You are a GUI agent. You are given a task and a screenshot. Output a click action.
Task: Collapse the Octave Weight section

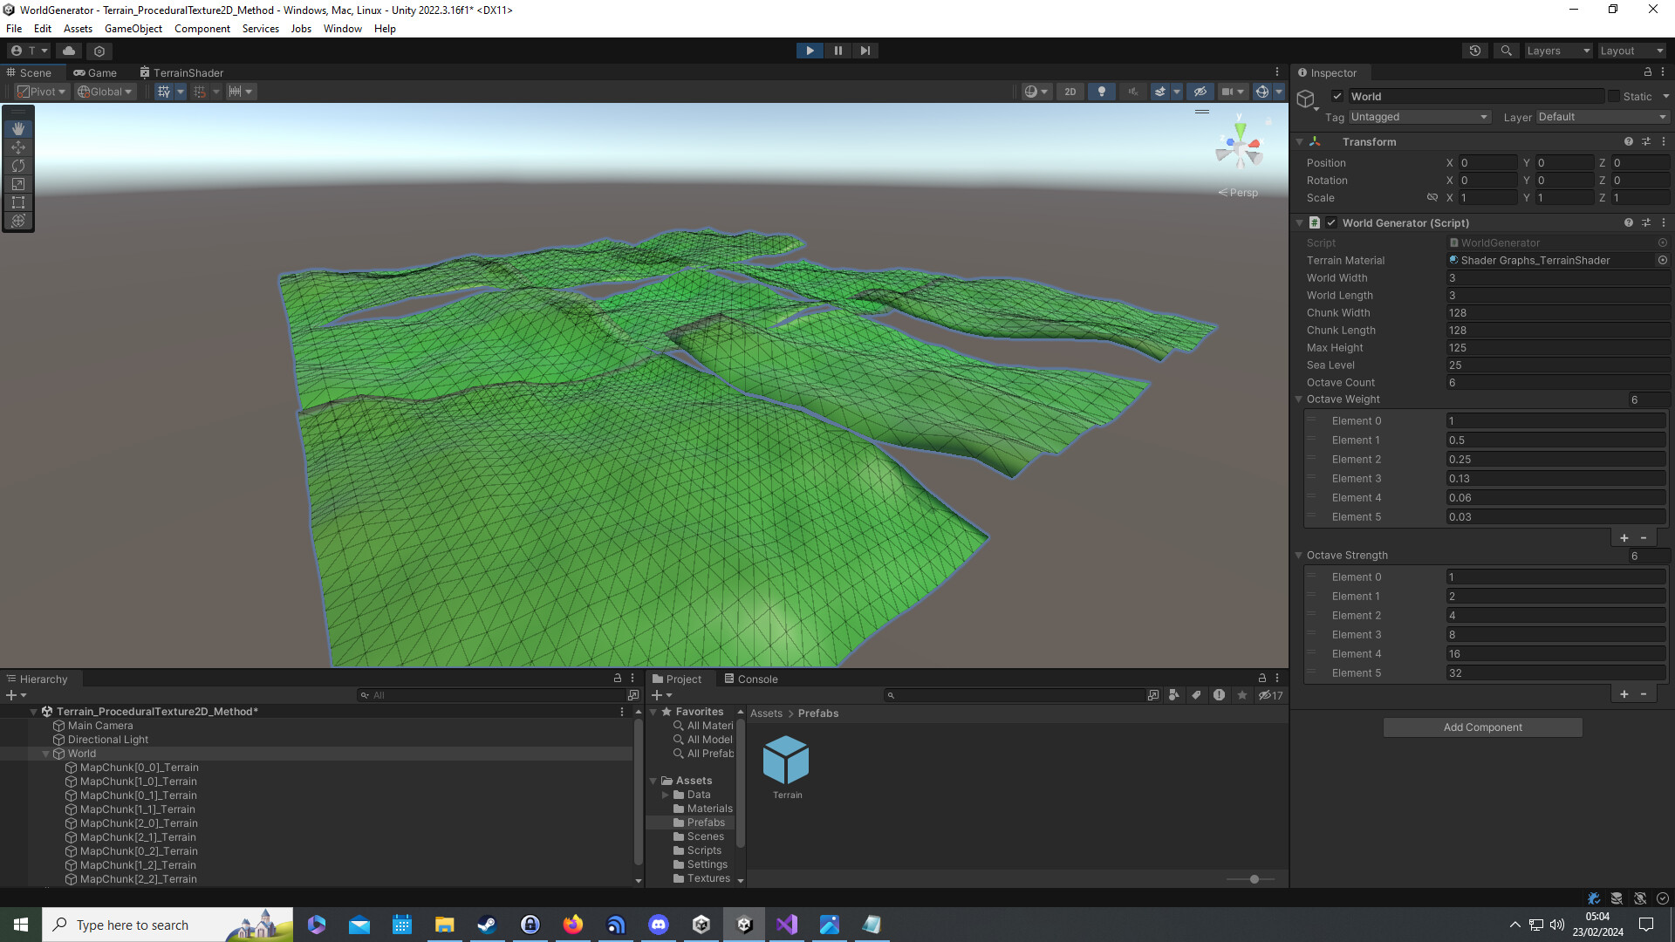1299,399
